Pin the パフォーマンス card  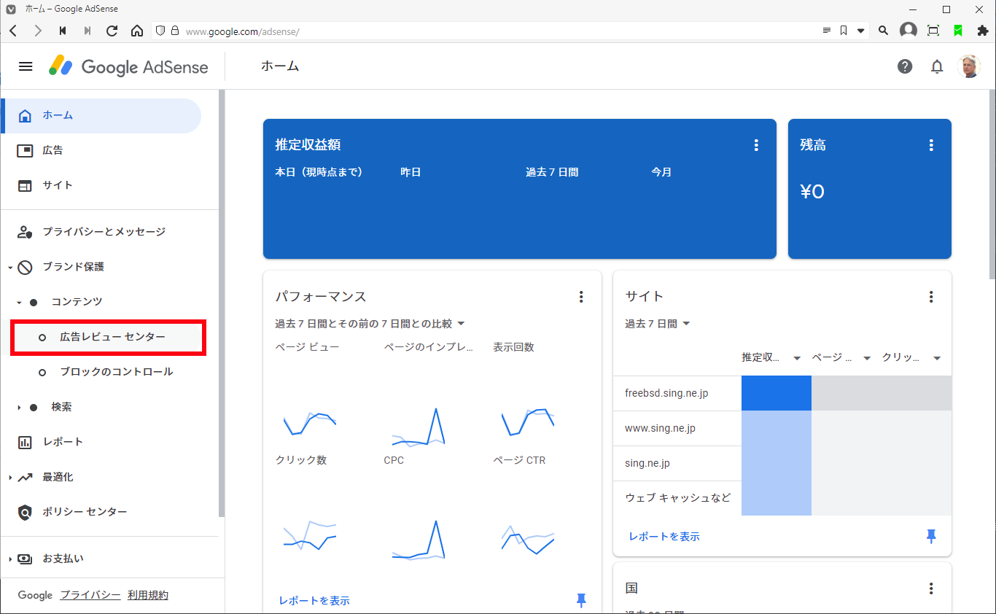click(581, 600)
